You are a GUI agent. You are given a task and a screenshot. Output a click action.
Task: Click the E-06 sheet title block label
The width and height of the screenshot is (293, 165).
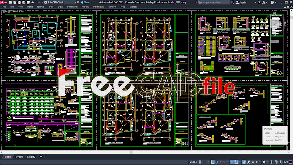(x=280, y=73)
